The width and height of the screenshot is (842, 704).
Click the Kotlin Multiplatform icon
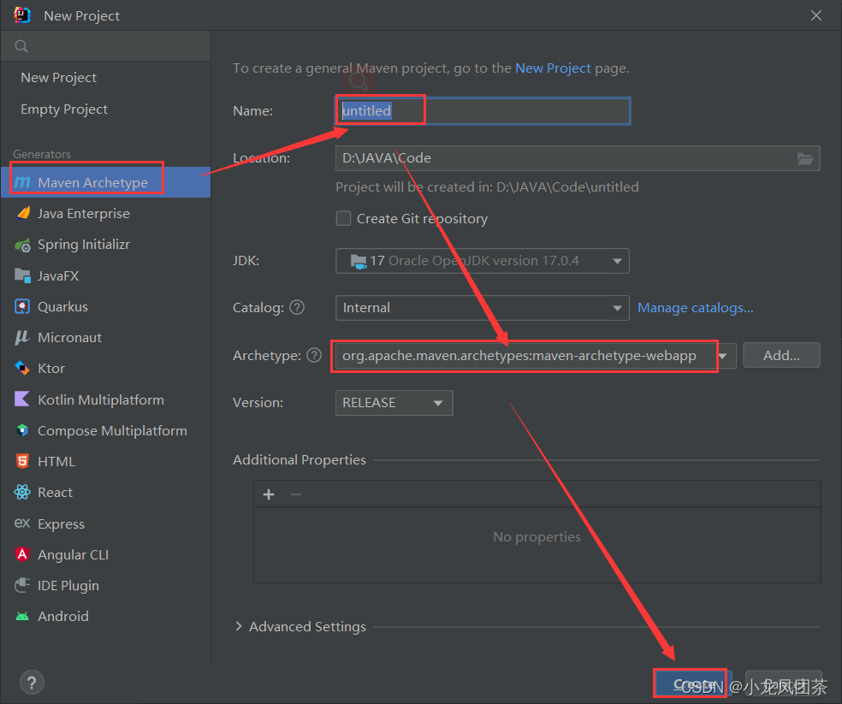[x=22, y=399]
